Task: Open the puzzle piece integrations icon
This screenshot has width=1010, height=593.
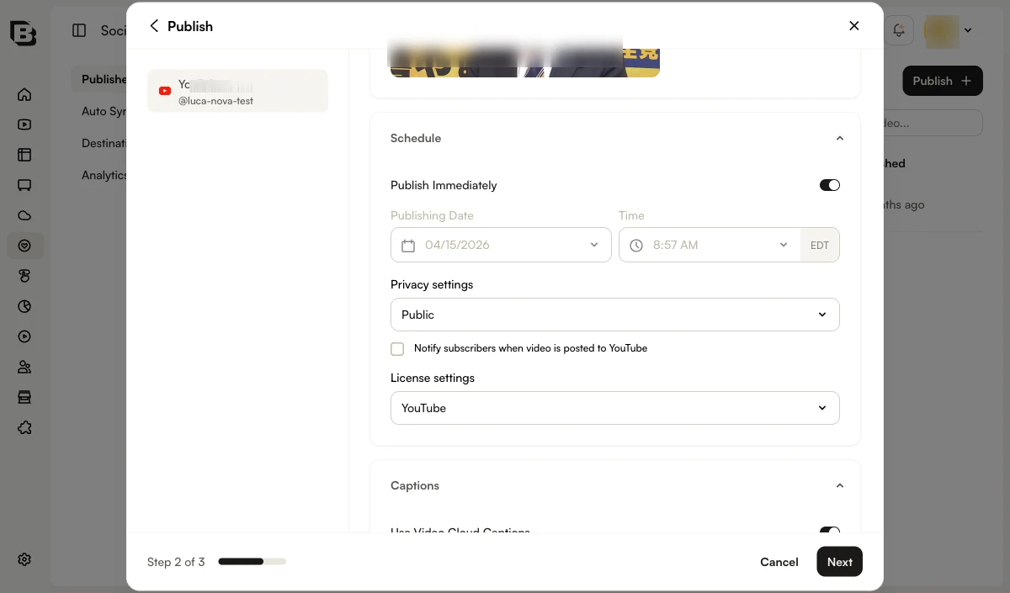Action: [24, 427]
